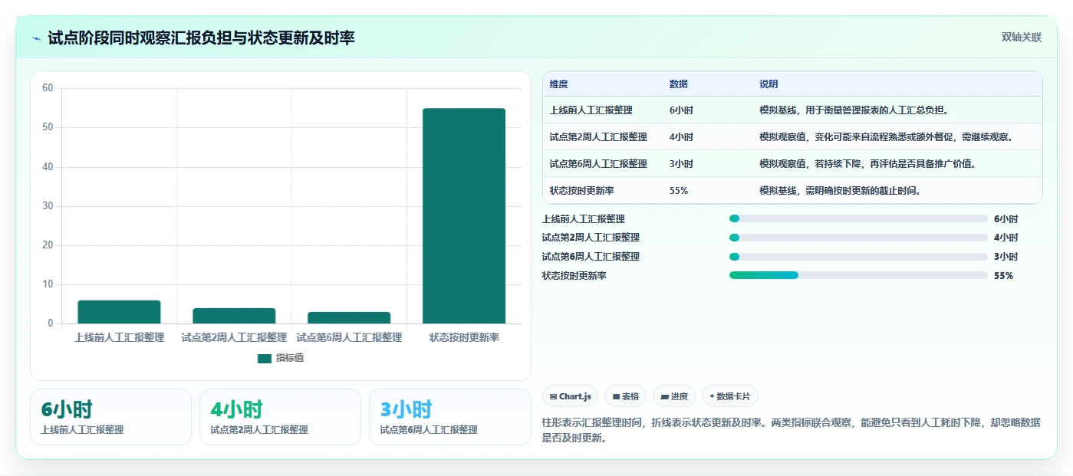Click the 6小时 value beside the progress bar
The height and width of the screenshot is (476, 1073).
click(x=1006, y=218)
